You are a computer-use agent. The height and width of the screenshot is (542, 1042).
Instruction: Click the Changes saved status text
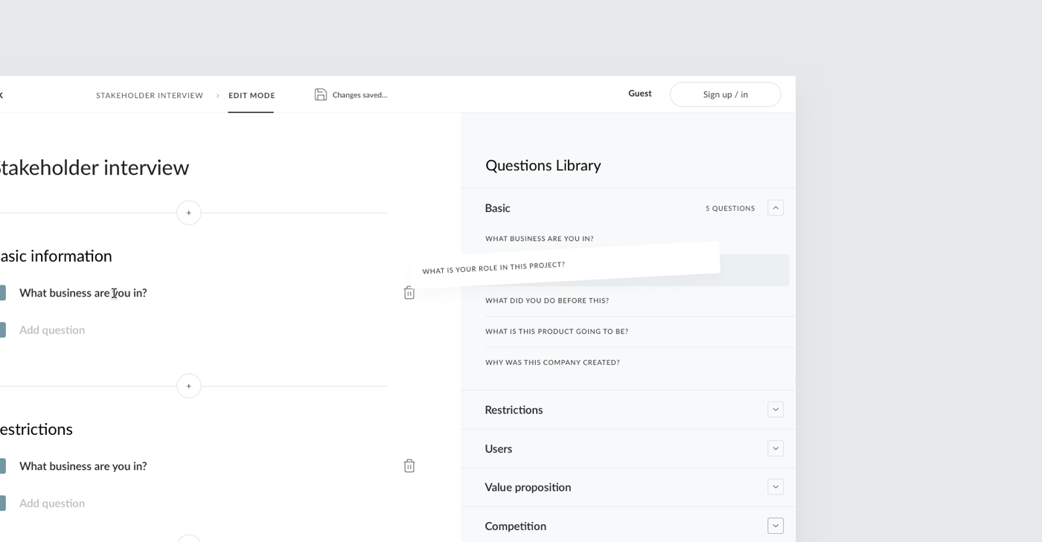(x=360, y=95)
